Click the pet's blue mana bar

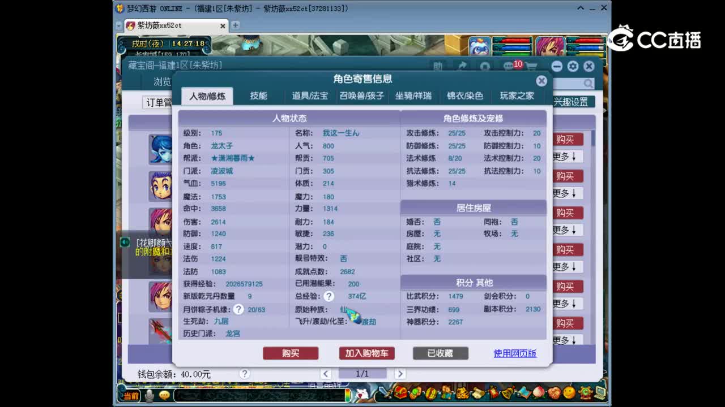point(513,47)
